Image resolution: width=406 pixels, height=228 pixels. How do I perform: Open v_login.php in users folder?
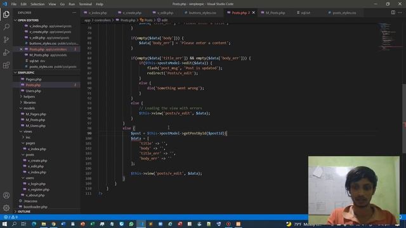(37, 184)
